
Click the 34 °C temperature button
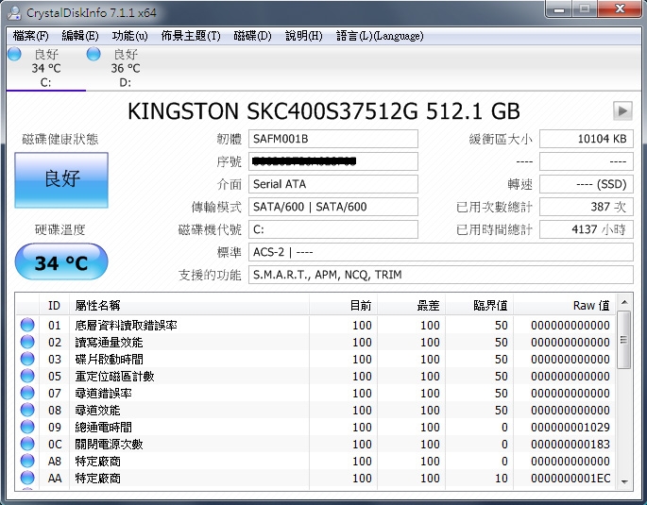point(61,261)
